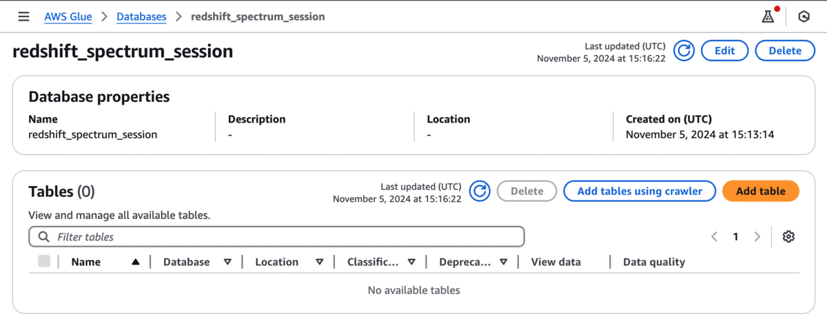Screen dimensions: 827x323
Task: Click the Edit database button
Action: 724,51
